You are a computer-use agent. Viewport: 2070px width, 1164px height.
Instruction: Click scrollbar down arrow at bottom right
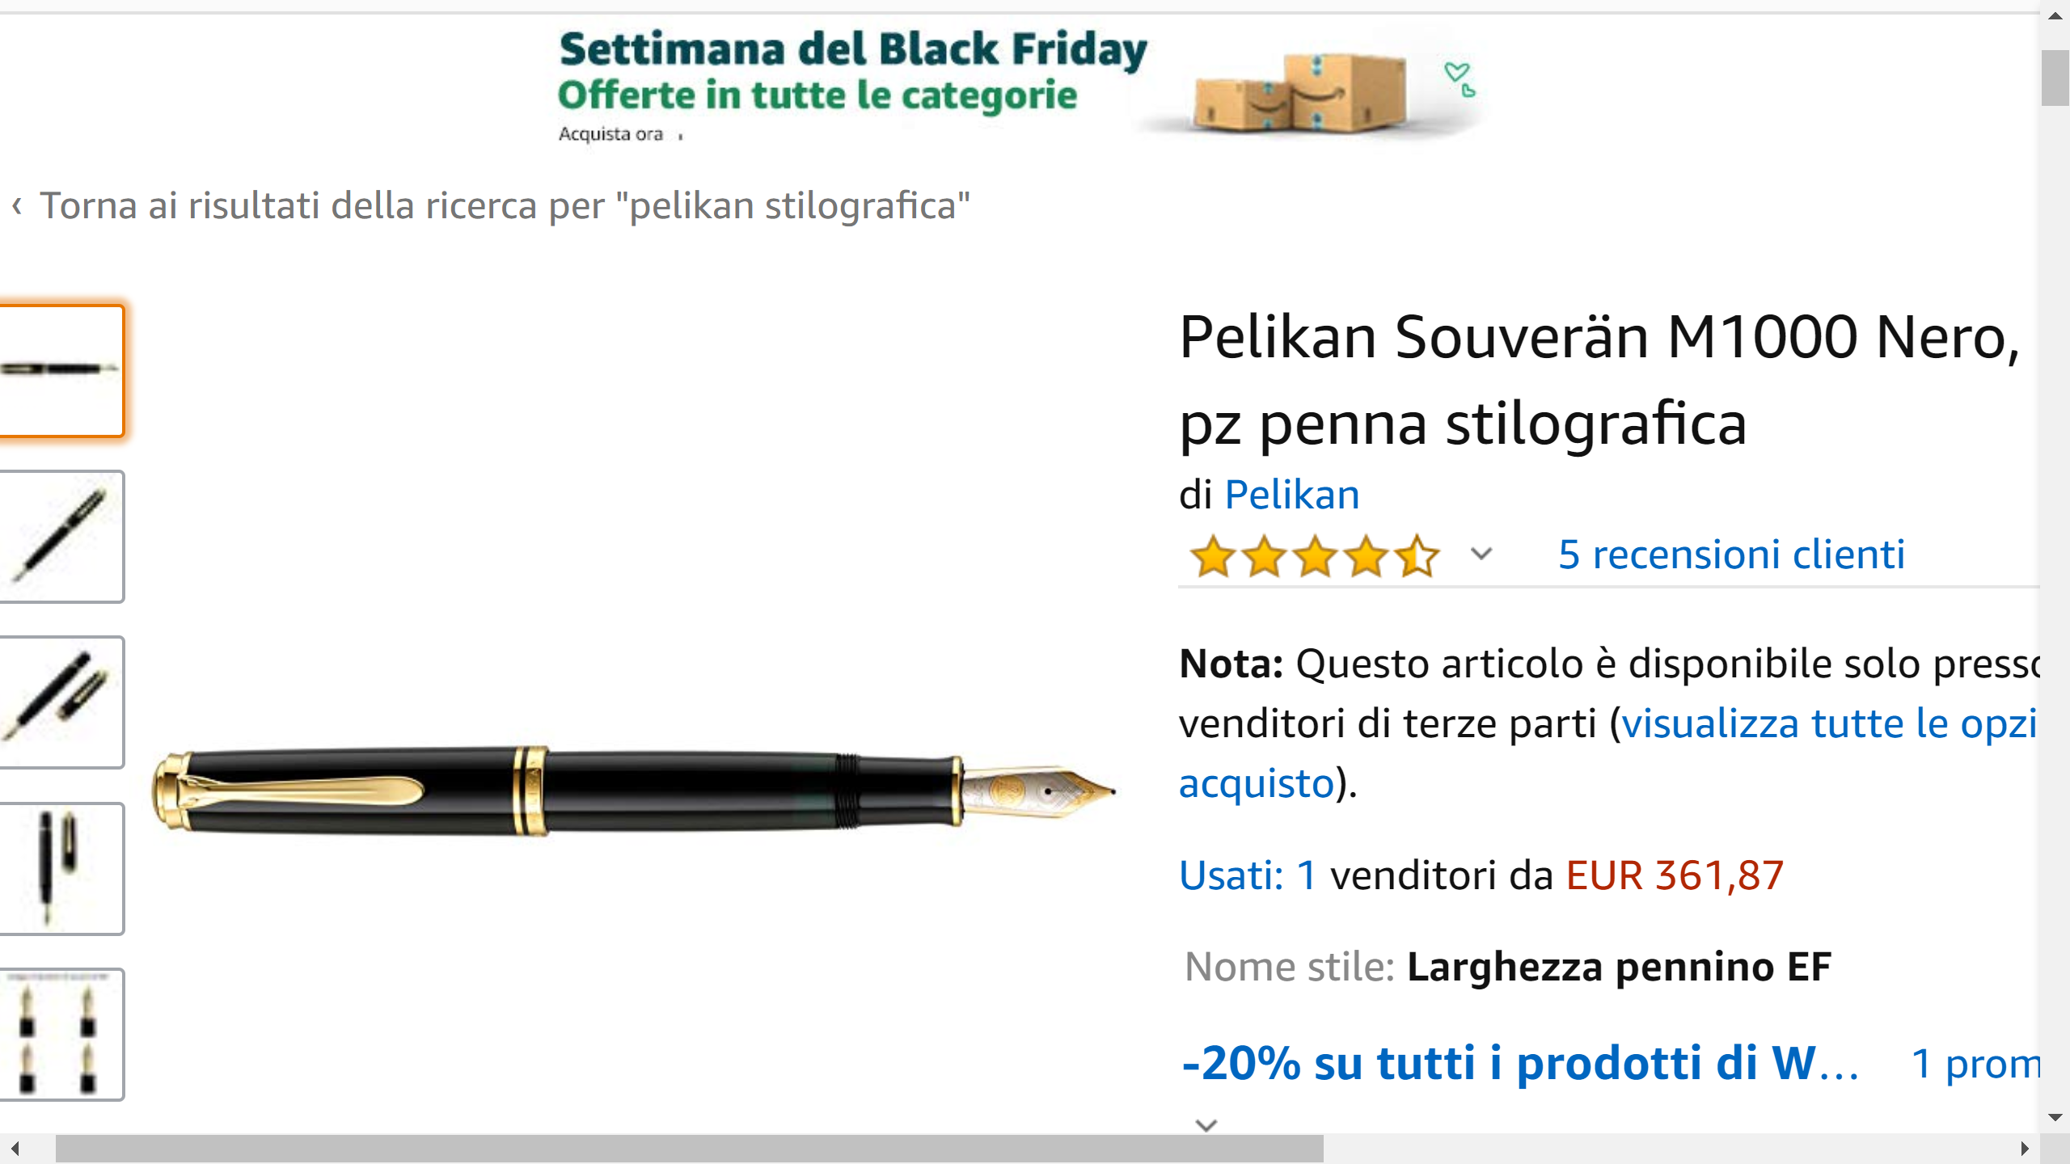(x=2055, y=1118)
